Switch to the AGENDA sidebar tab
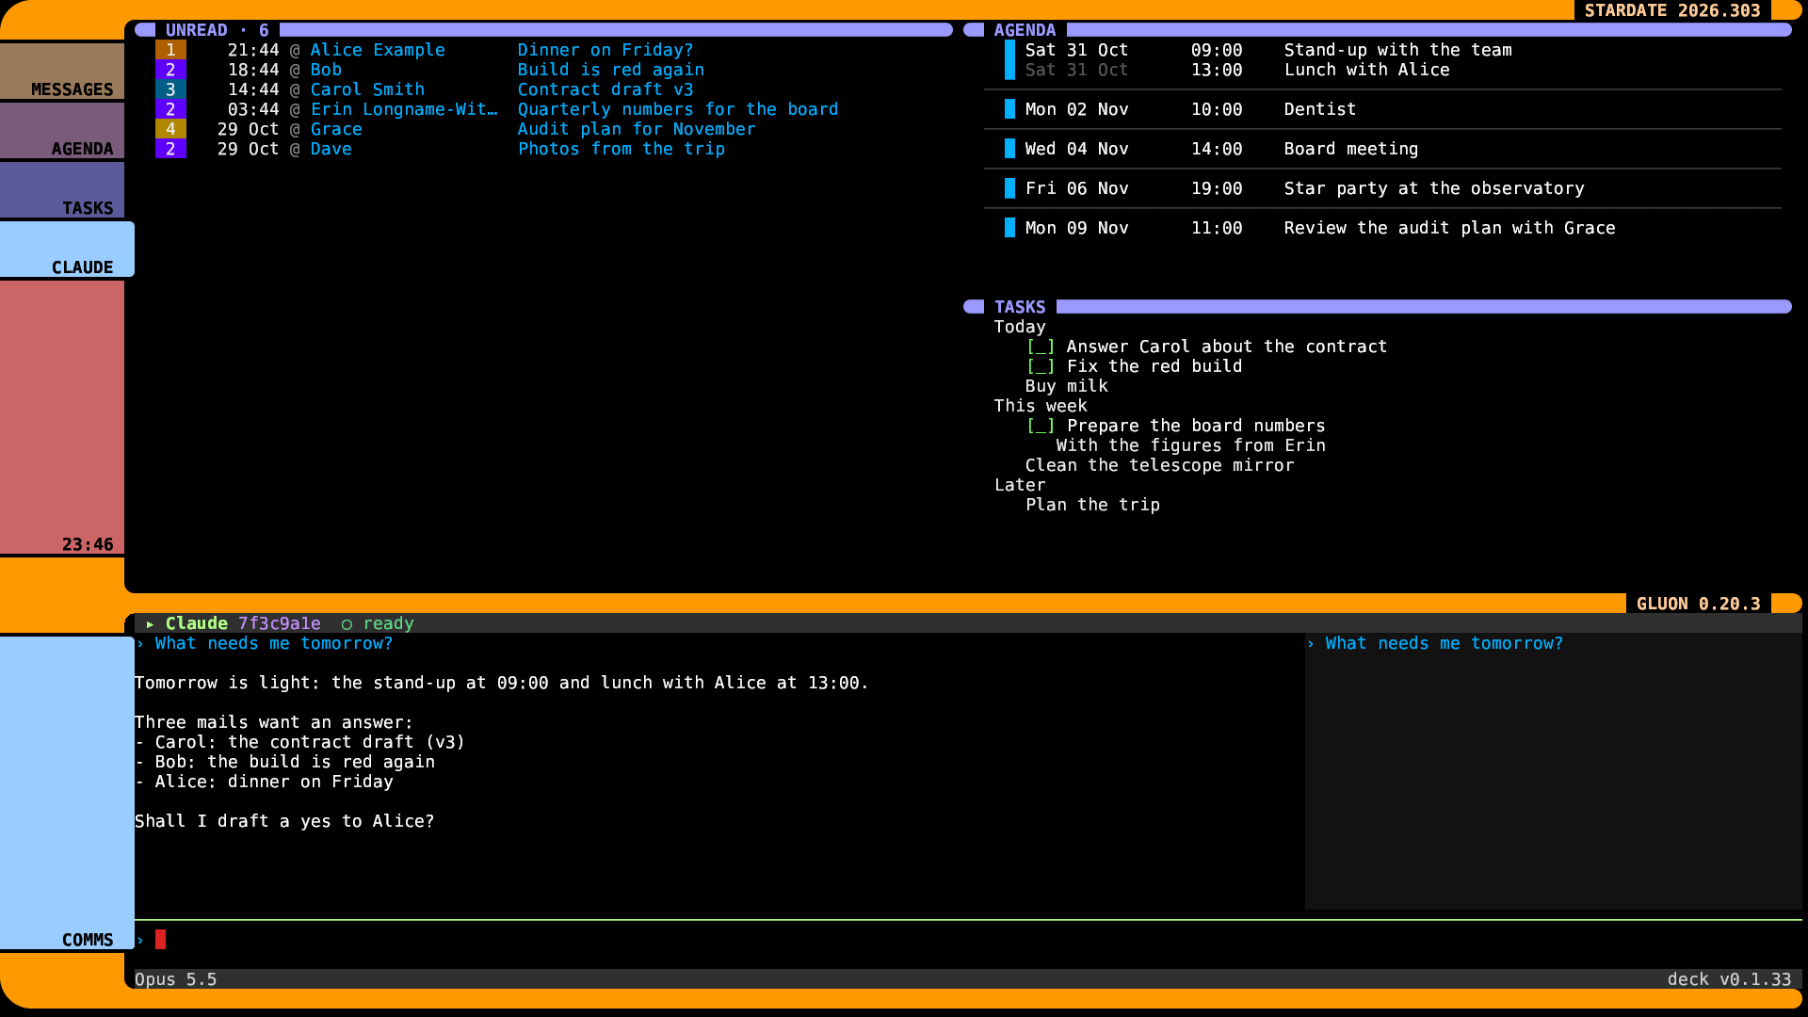The image size is (1808, 1017). coord(62,130)
